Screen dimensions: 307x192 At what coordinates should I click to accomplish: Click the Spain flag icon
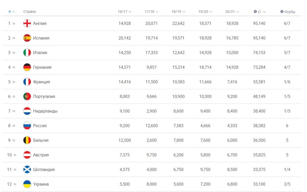click(27, 38)
